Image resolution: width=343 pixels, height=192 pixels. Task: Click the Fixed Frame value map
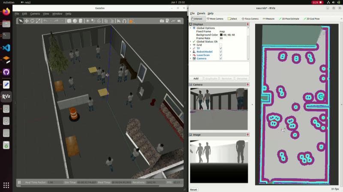pos(222,31)
